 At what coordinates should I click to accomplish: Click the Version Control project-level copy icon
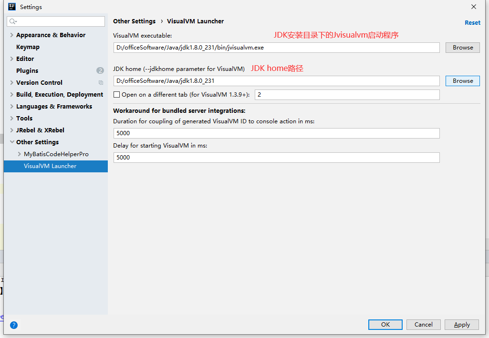pyautogui.click(x=101, y=83)
